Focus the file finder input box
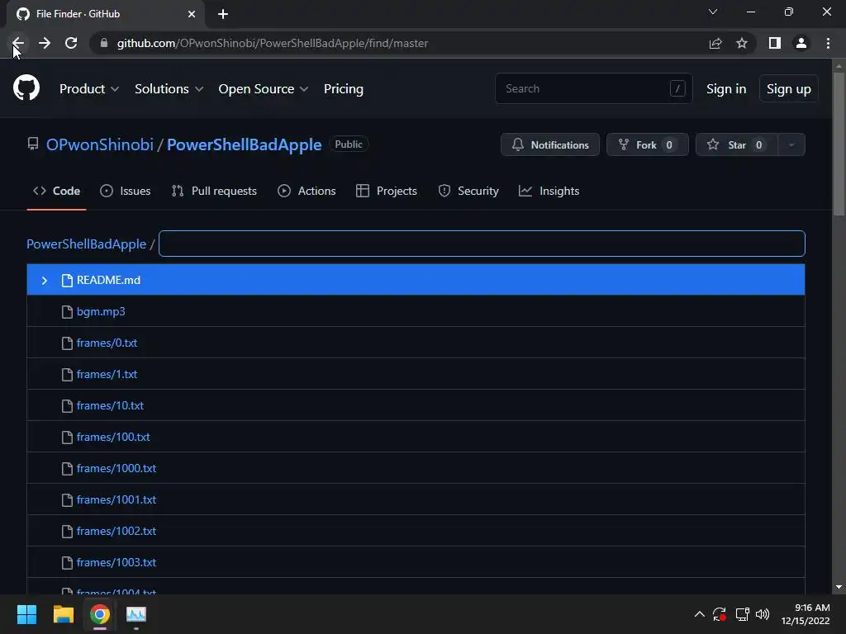Image resolution: width=846 pixels, height=634 pixels. pyautogui.click(x=482, y=244)
